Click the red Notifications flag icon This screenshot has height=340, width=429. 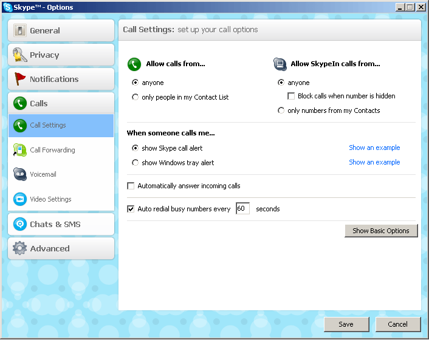pyautogui.click(x=19, y=79)
